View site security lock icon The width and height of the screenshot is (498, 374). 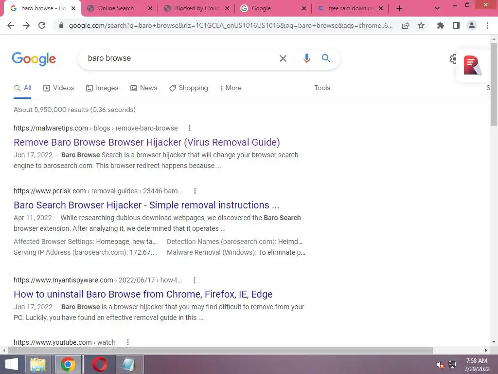[x=61, y=25]
